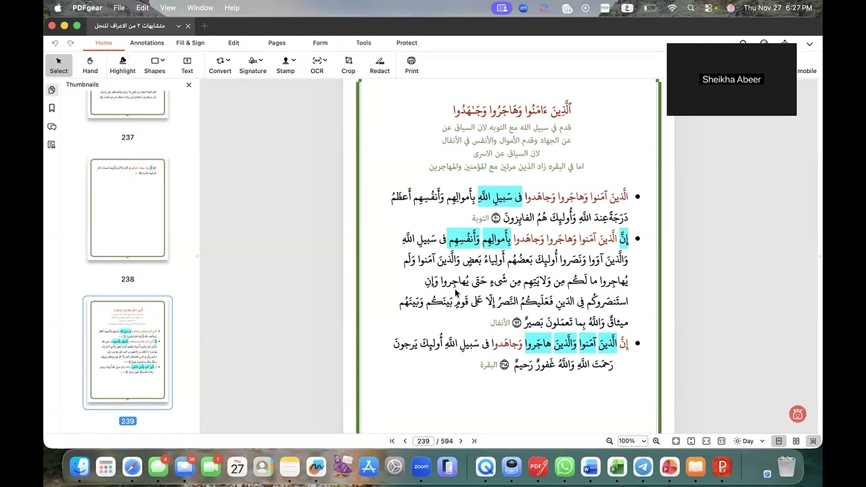Viewport: 866px width, 487px height.
Task: Show the thumbnails sidebar panel icon
Action: (52, 89)
